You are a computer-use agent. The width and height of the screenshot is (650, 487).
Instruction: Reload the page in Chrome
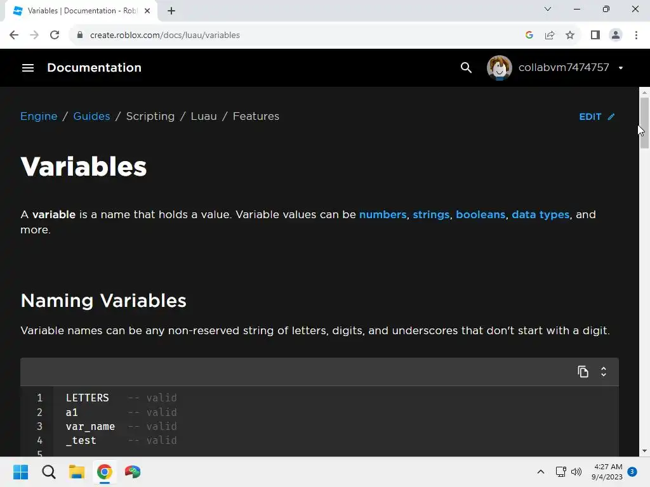[x=55, y=36]
